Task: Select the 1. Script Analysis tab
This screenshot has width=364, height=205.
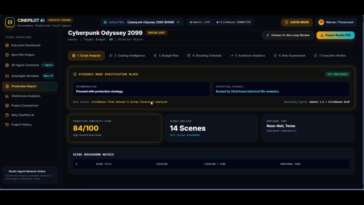Action: (x=86, y=56)
